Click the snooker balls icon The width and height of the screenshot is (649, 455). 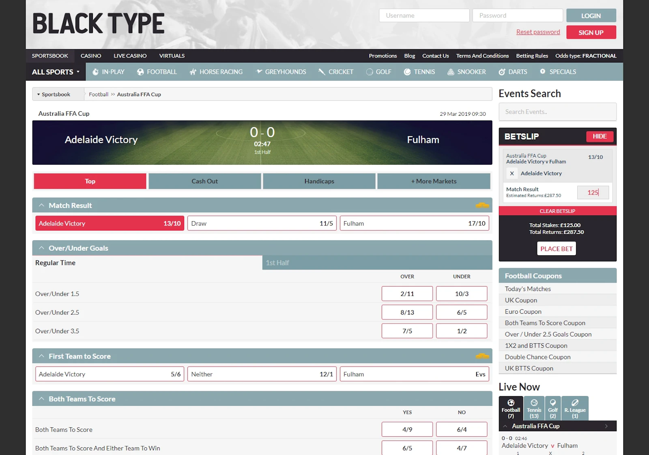tap(451, 72)
